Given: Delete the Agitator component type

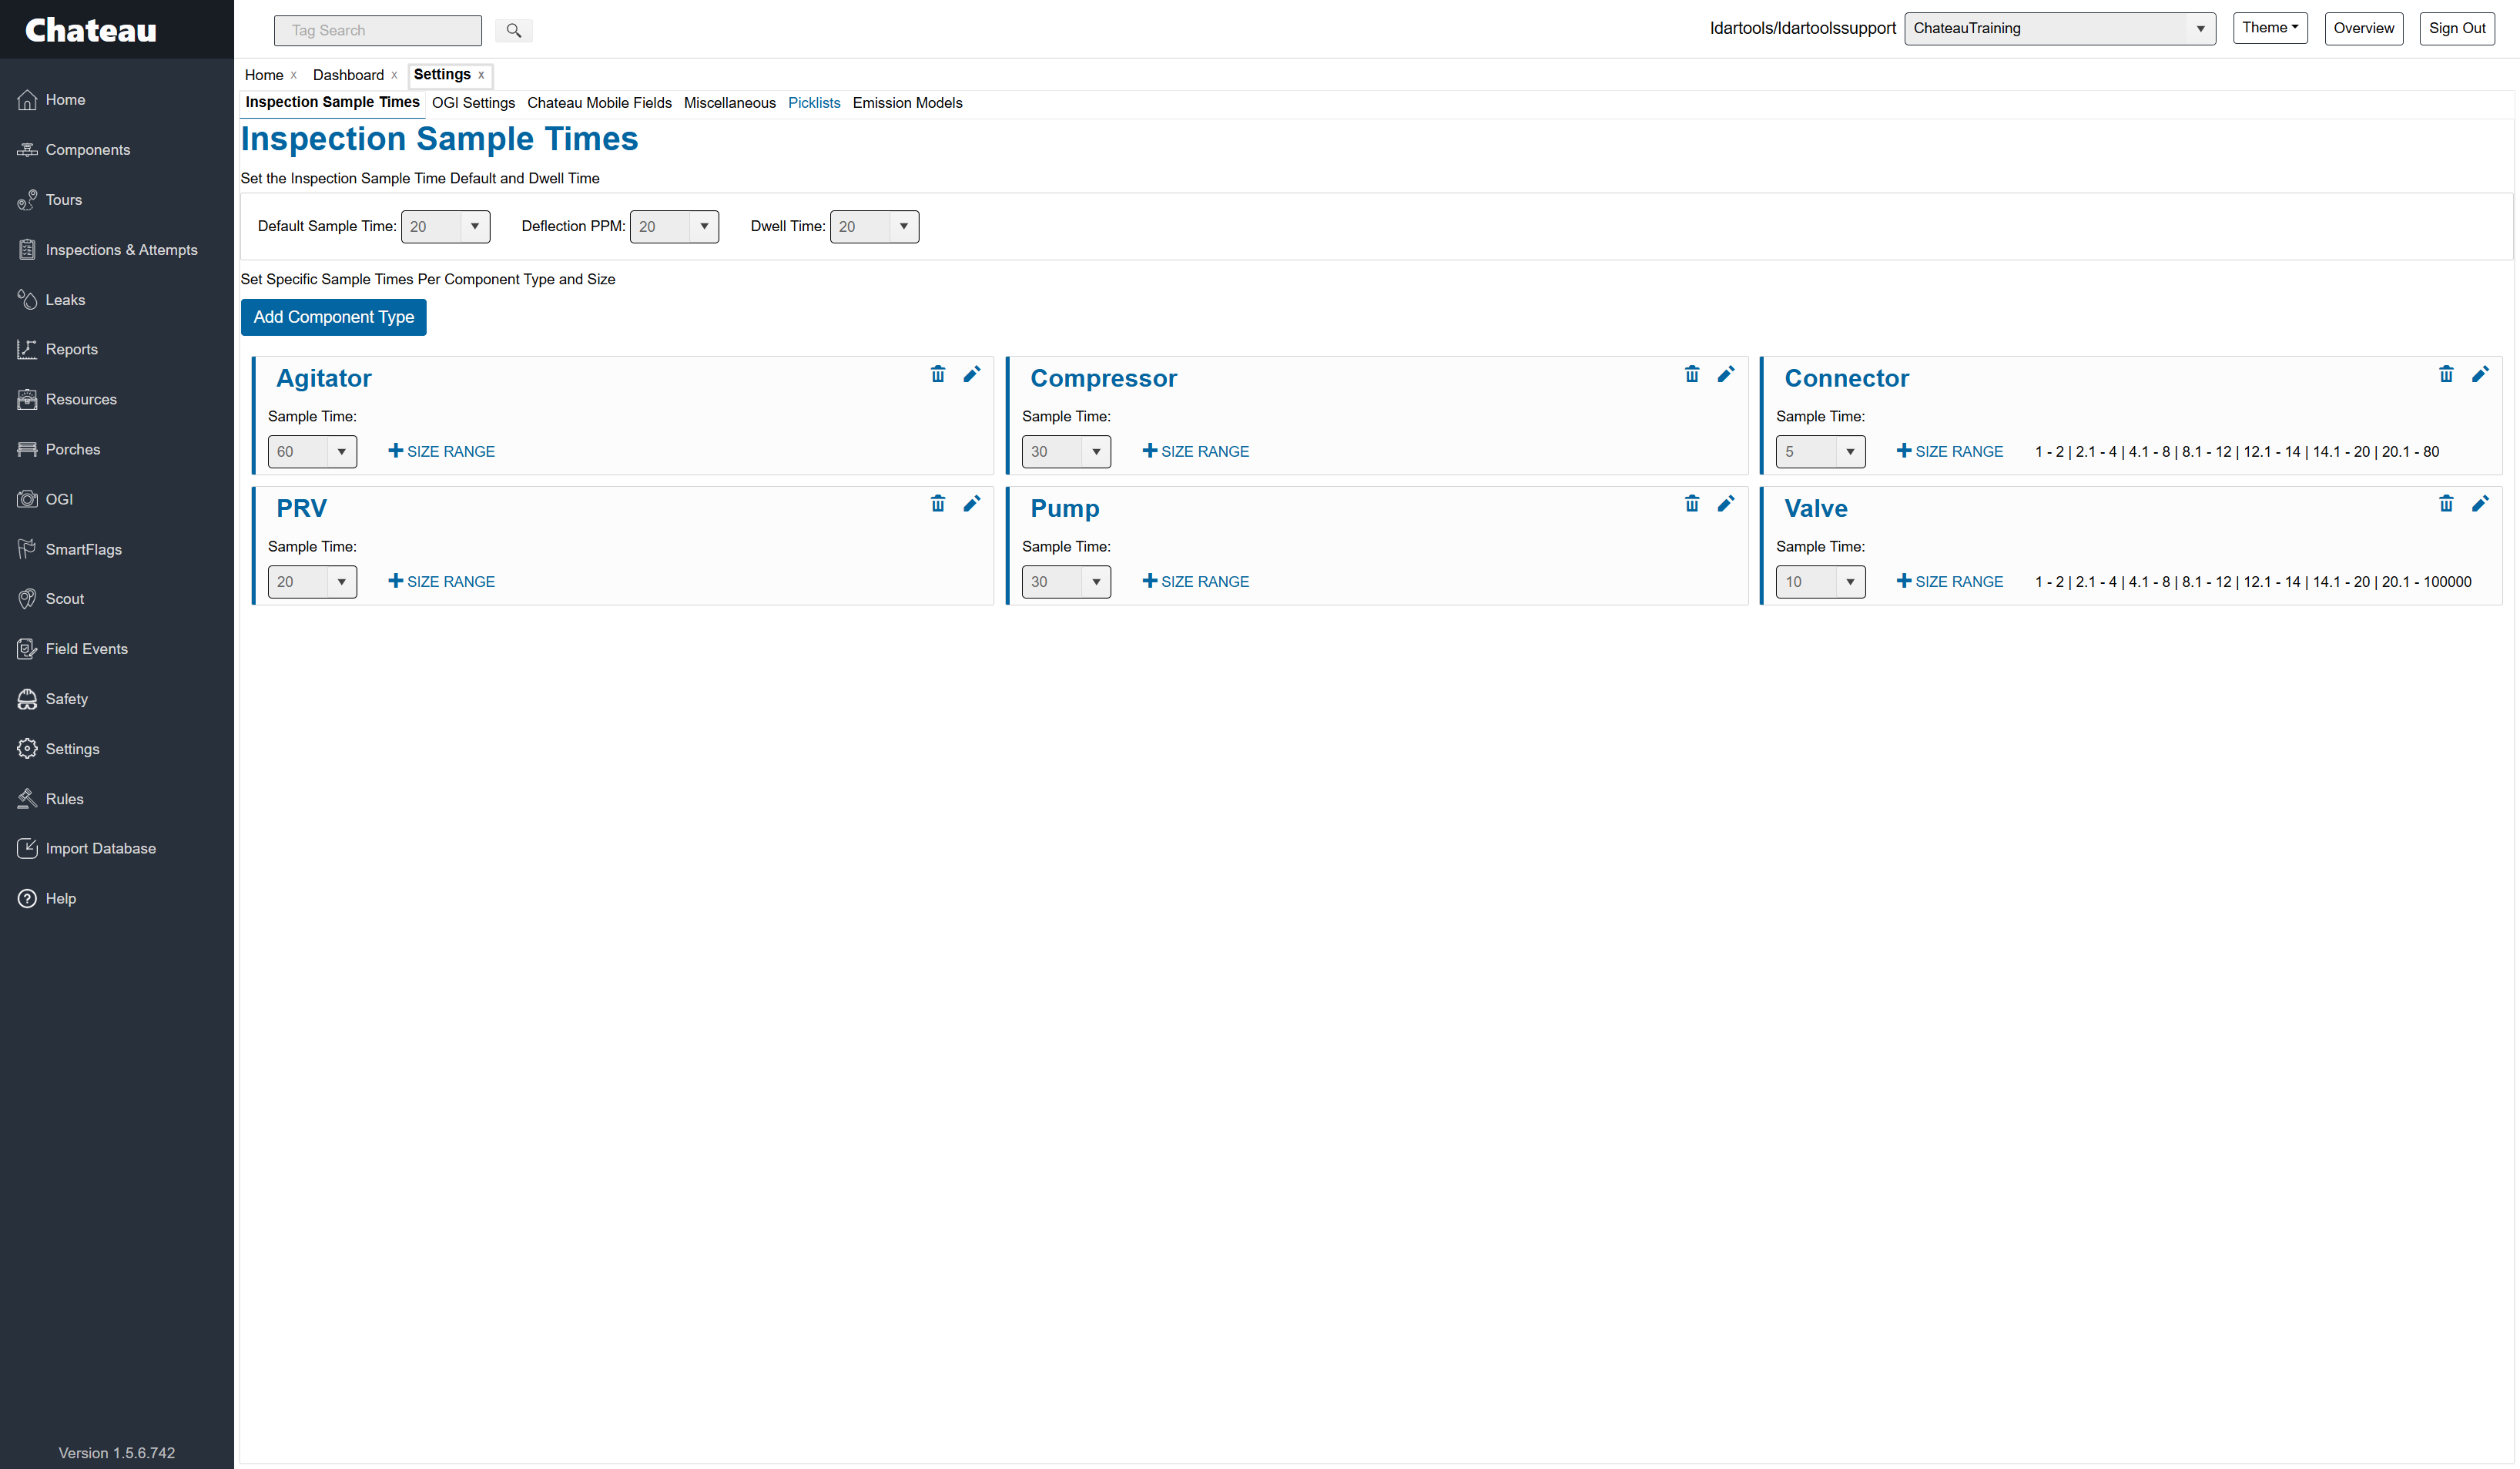Looking at the screenshot, I should coord(938,374).
